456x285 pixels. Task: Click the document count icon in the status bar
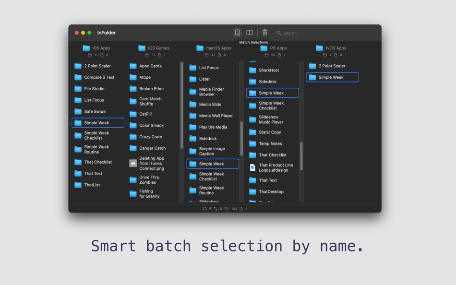point(241,209)
